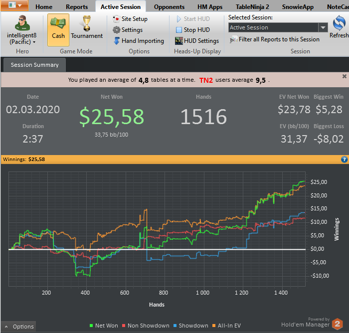Click the date 02.03.2020
Image resolution: width=349 pixels, height=333 pixels.
click(33, 110)
